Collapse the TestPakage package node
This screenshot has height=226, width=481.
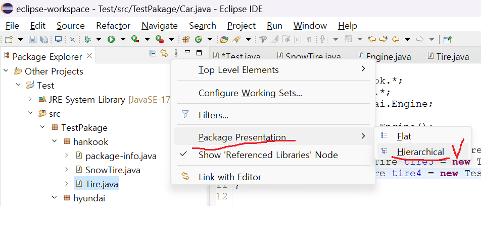42,127
